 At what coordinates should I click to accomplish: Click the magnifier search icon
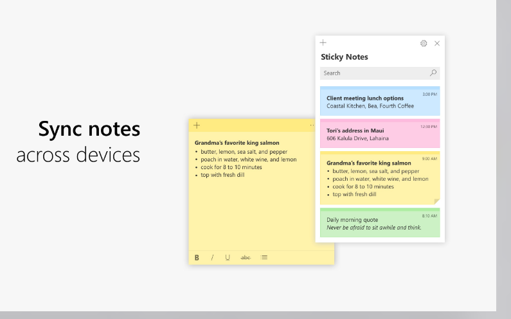click(433, 73)
